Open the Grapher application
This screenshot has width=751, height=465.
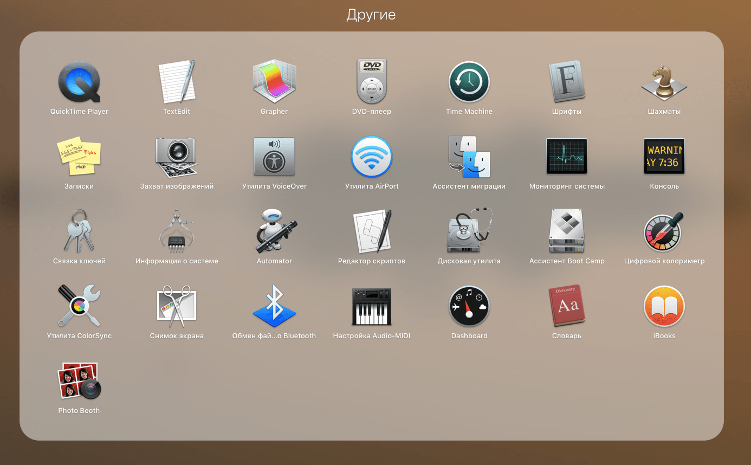pos(274,82)
